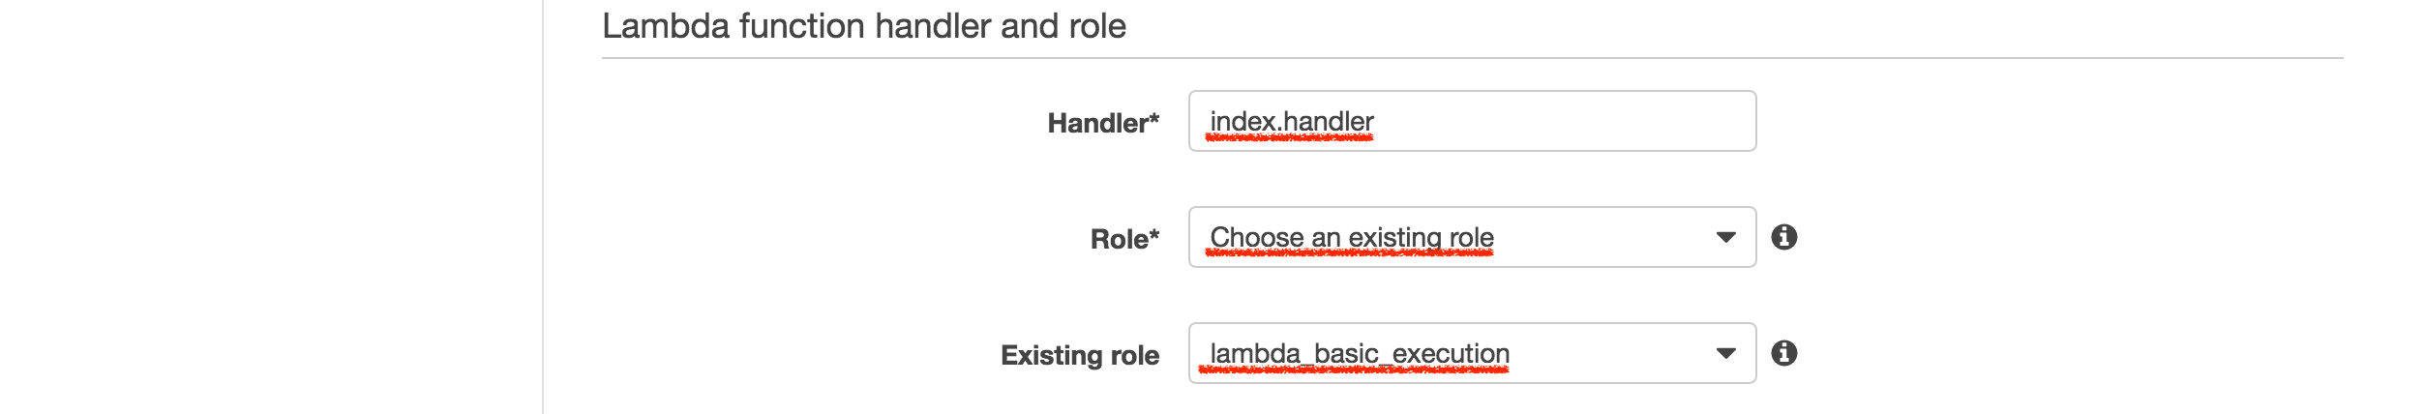Click the asterisk after the Handler label
The width and height of the screenshot is (2425, 414).
click(x=1153, y=118)
